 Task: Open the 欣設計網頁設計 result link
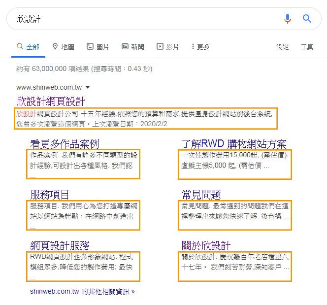click(51, 101)
